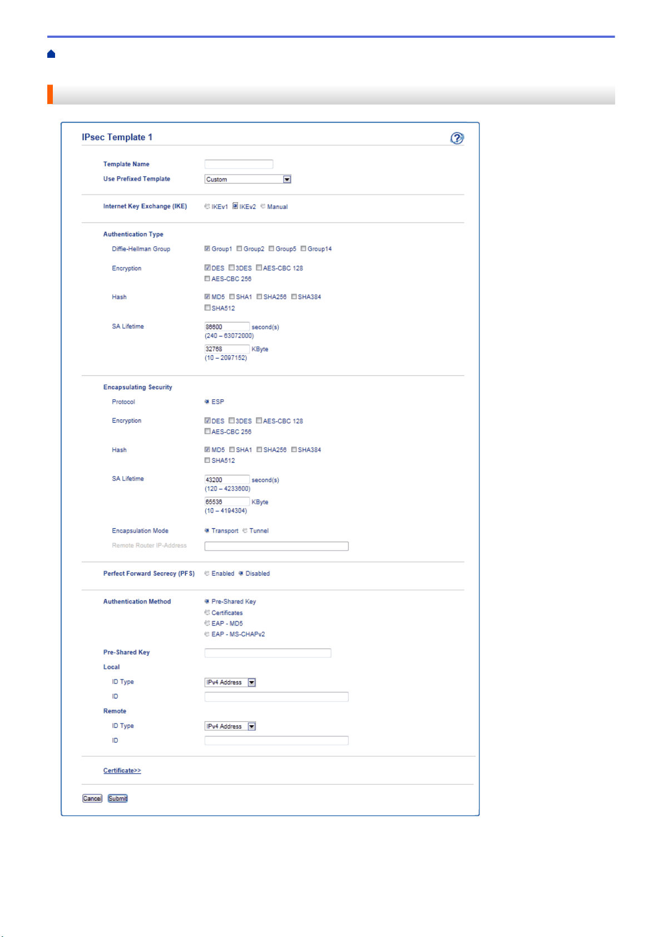The height and width of the screenshot is (937, 663).
Task: Check SHA256 under Encapsulating Security Hash
Action: click(x=259, y=449)
